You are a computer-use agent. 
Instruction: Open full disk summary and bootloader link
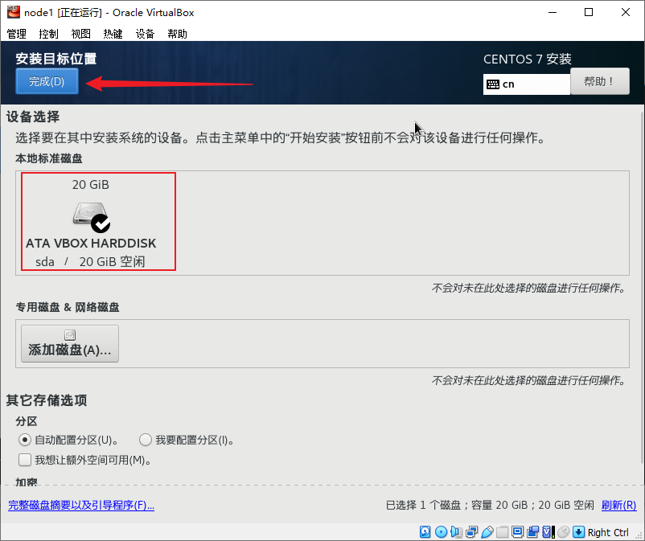(x=81, y=506)
